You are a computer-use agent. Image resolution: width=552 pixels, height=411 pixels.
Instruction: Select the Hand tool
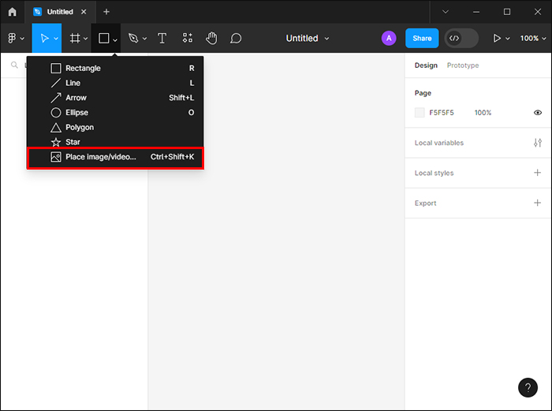tap(211, 38)
